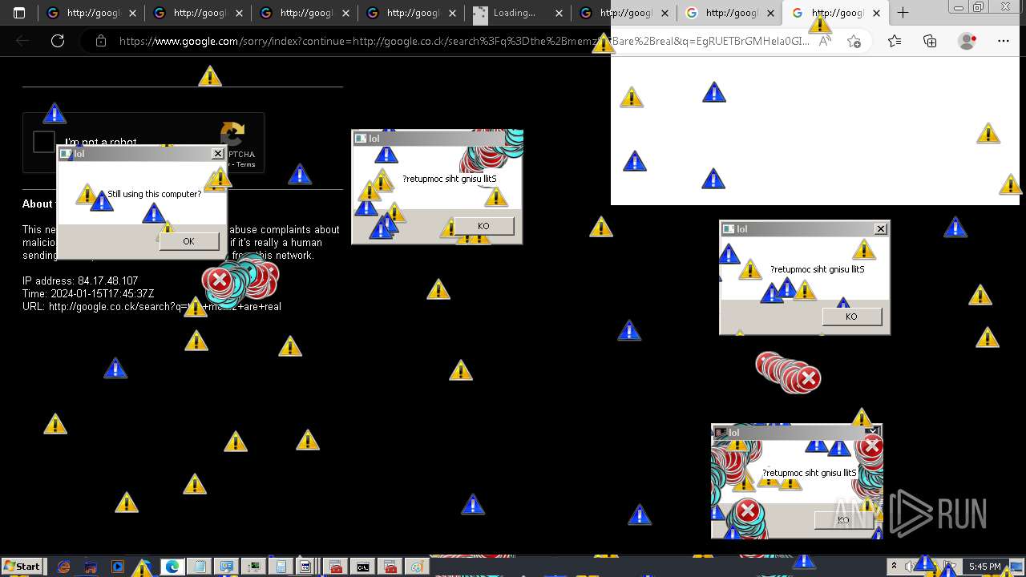Image resolution: width=1026 pixels, height=577 pixels.
Task: Show hidden system tray icons
Action: tap(894, 567)
